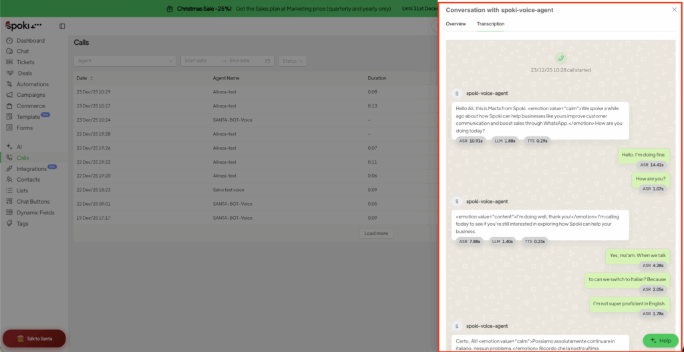This screenshot has width=684, height=352.
Task: Click the Load more button
Action: click(375, 234)
